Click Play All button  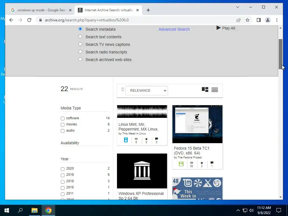[226, 28]
